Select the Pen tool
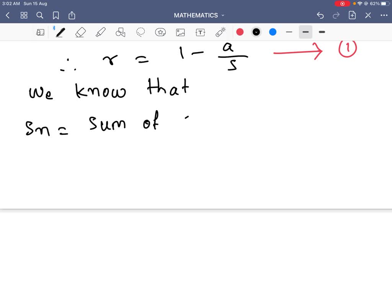Image resolution: width=392 pixels, height=294 pixels. [x=60, y=32]
